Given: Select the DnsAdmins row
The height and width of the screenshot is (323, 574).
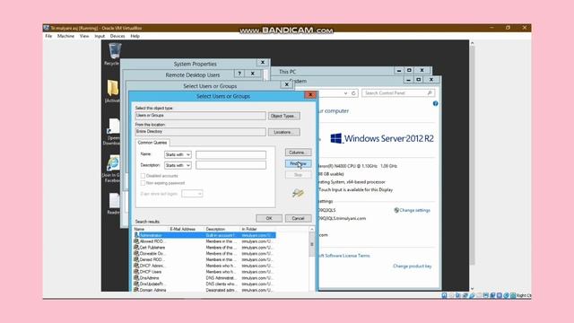Looking at the screenshot, I should point(204,277).
